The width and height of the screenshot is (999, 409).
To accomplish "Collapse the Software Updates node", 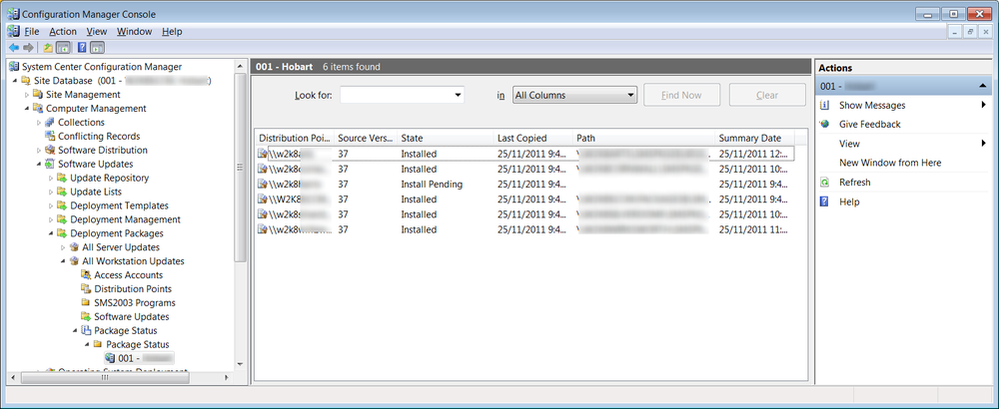I will 39,165.
